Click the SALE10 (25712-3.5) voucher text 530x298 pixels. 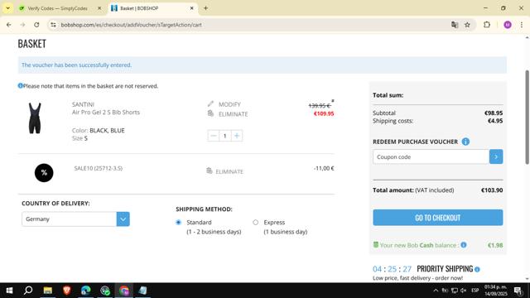[99, 168]
